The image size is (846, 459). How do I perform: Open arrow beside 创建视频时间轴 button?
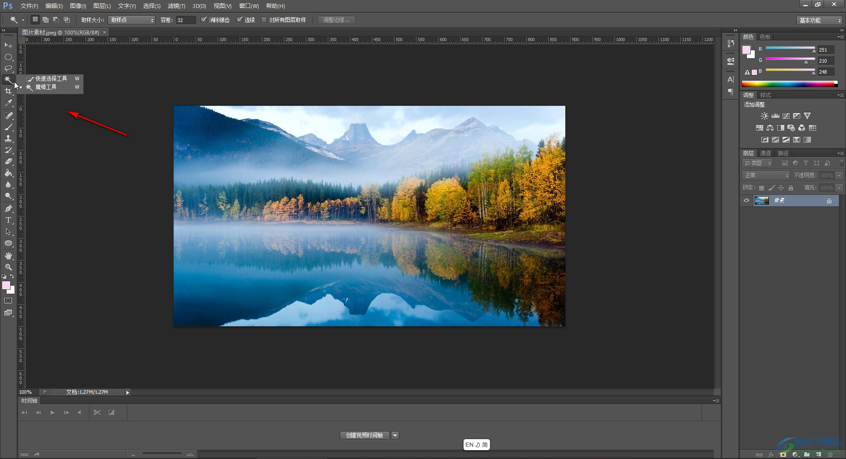click(395, 436)
